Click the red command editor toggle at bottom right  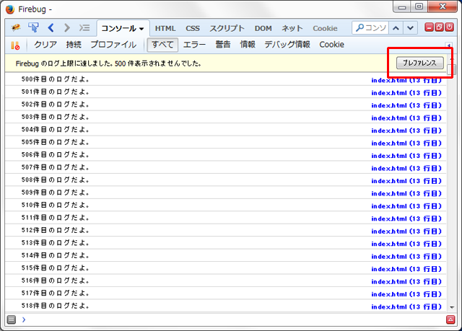[x=450, y=319]
